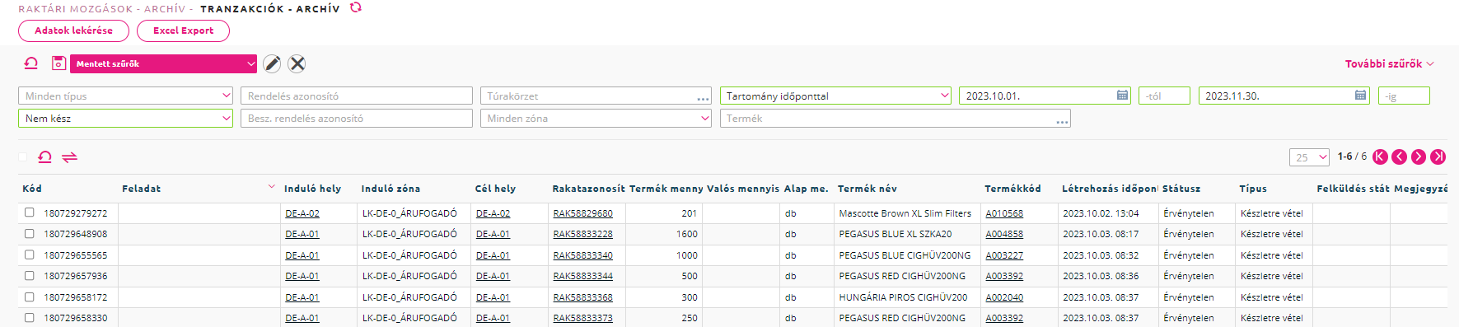
Task: Tick the checkbox for row 180729655565
Action: coord(30,255)
